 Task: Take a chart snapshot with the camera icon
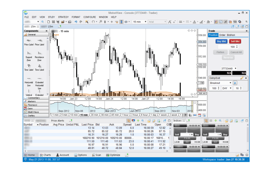70,22
